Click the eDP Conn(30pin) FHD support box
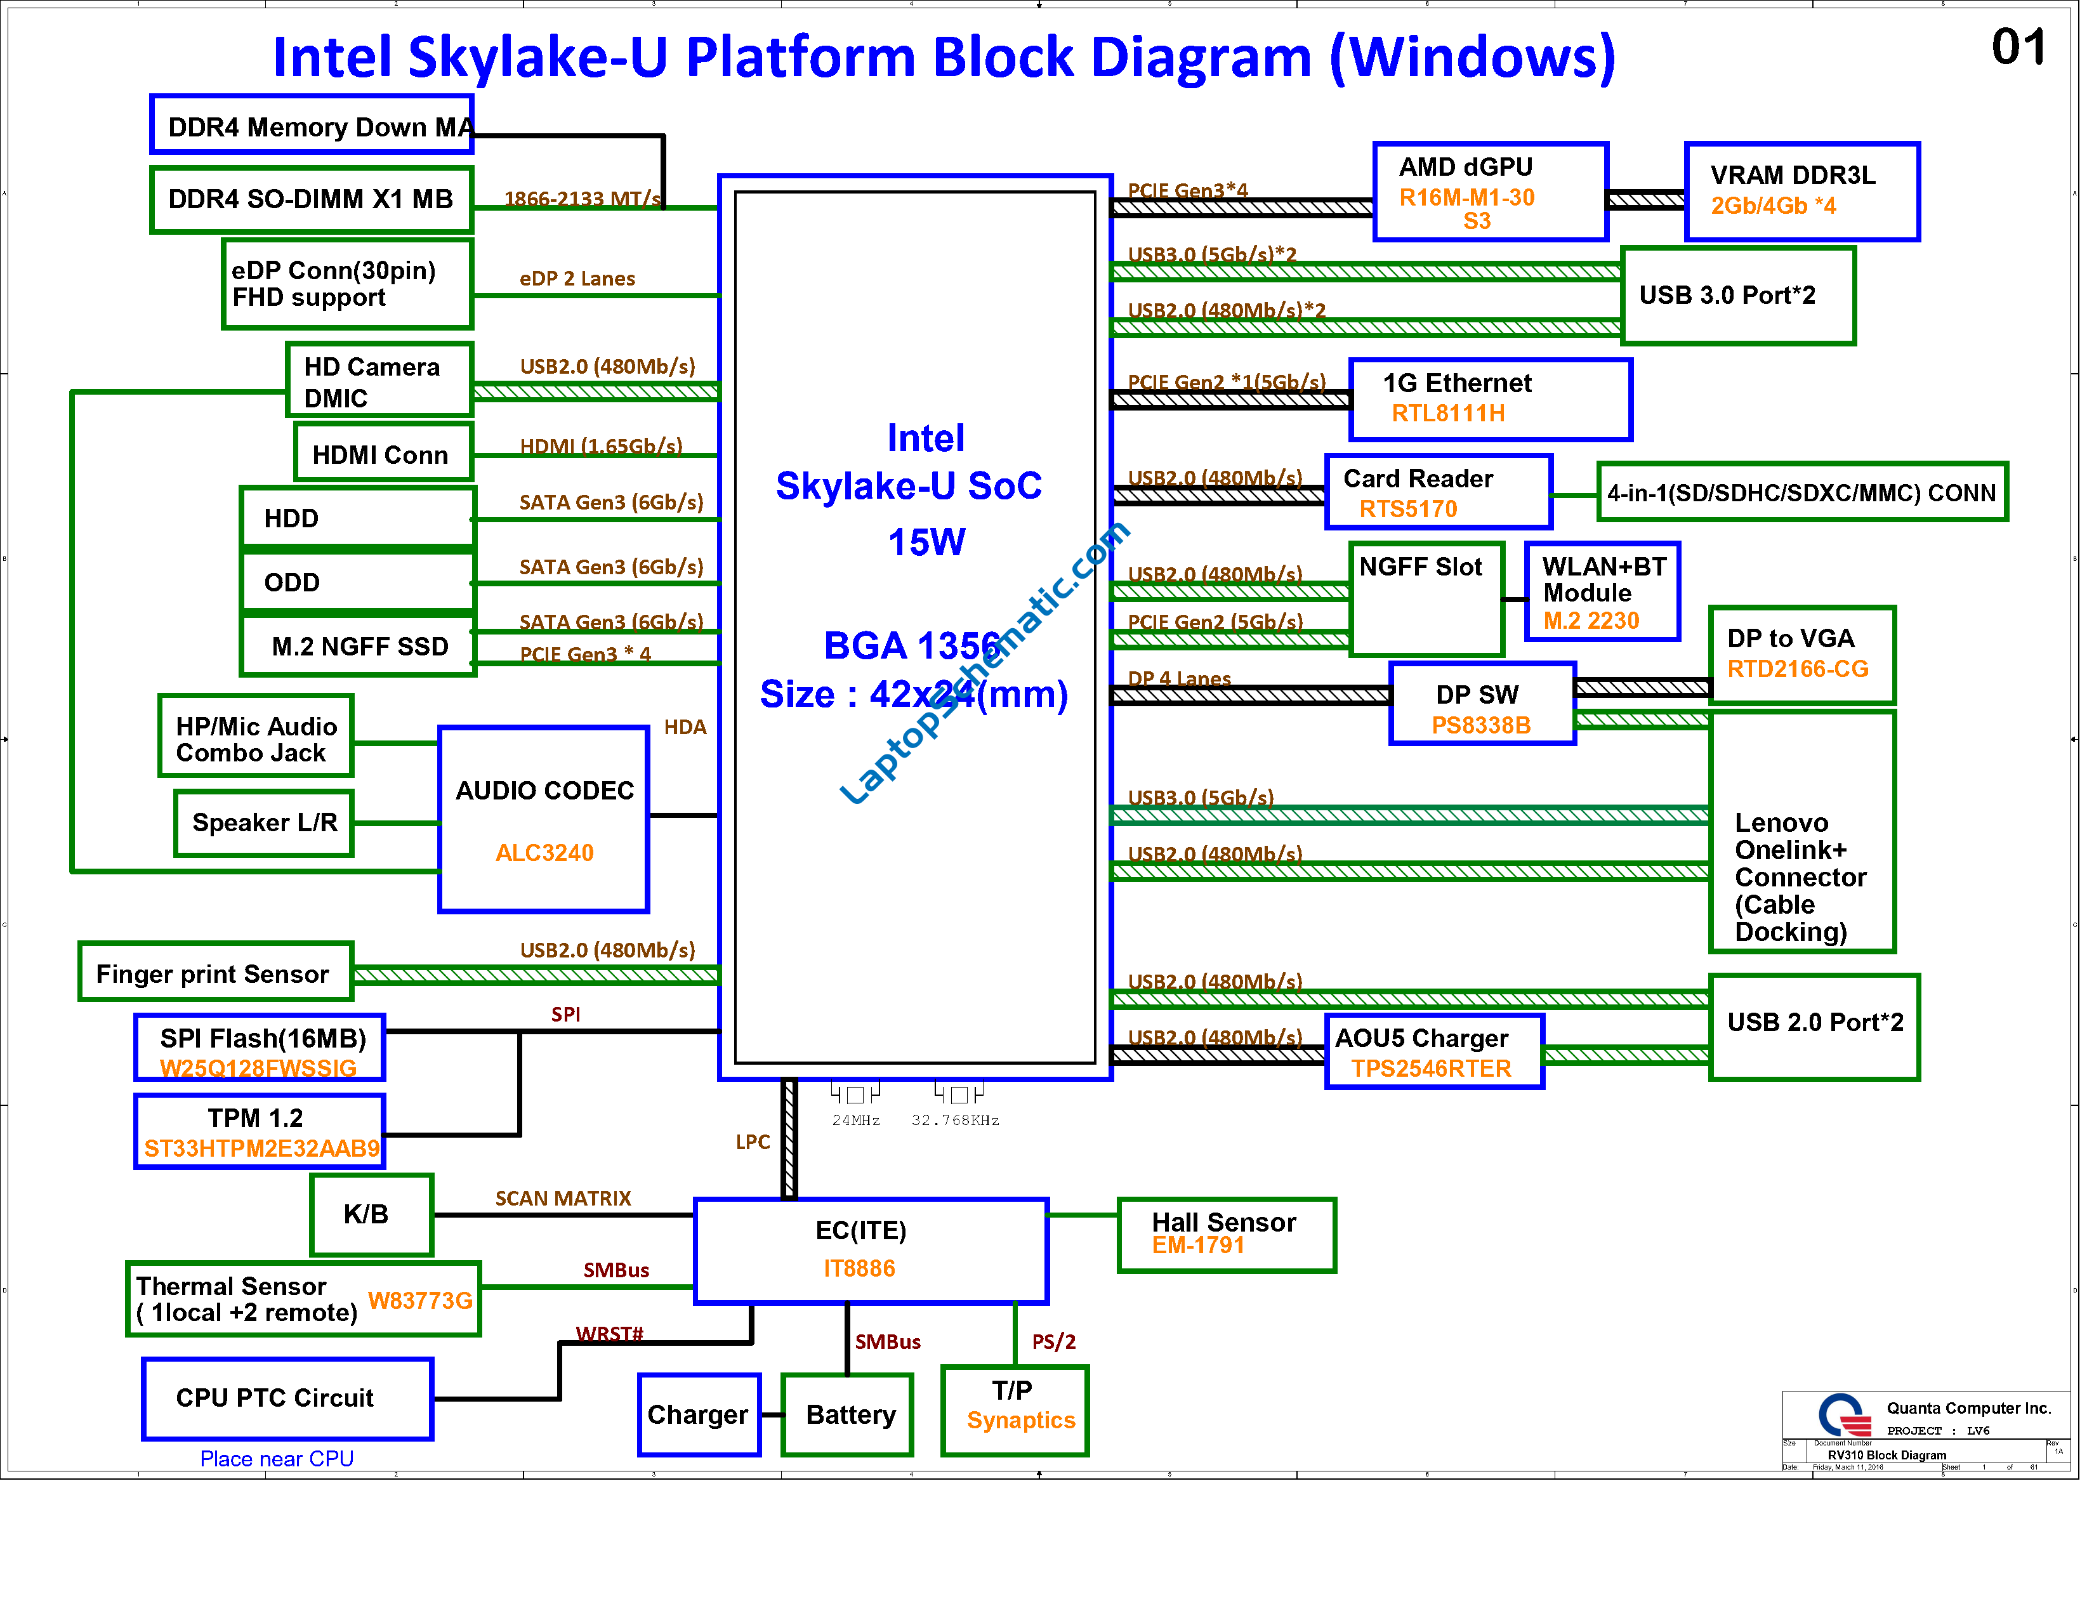 click(x=349, y=285)
